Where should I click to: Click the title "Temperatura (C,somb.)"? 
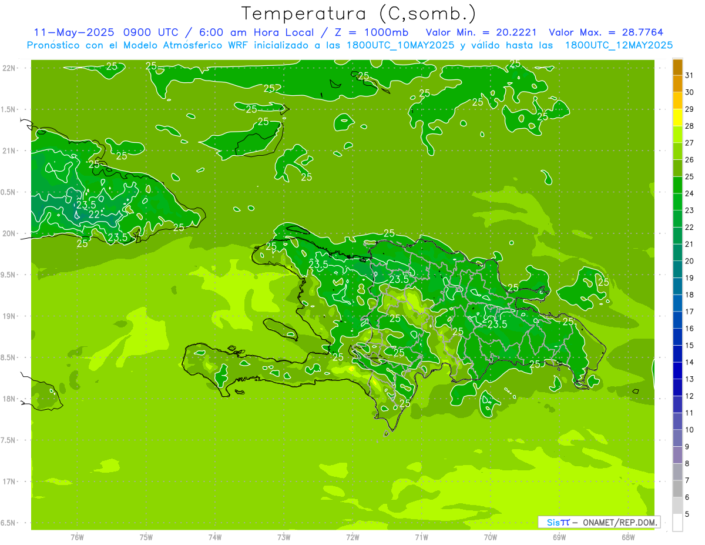359,14
